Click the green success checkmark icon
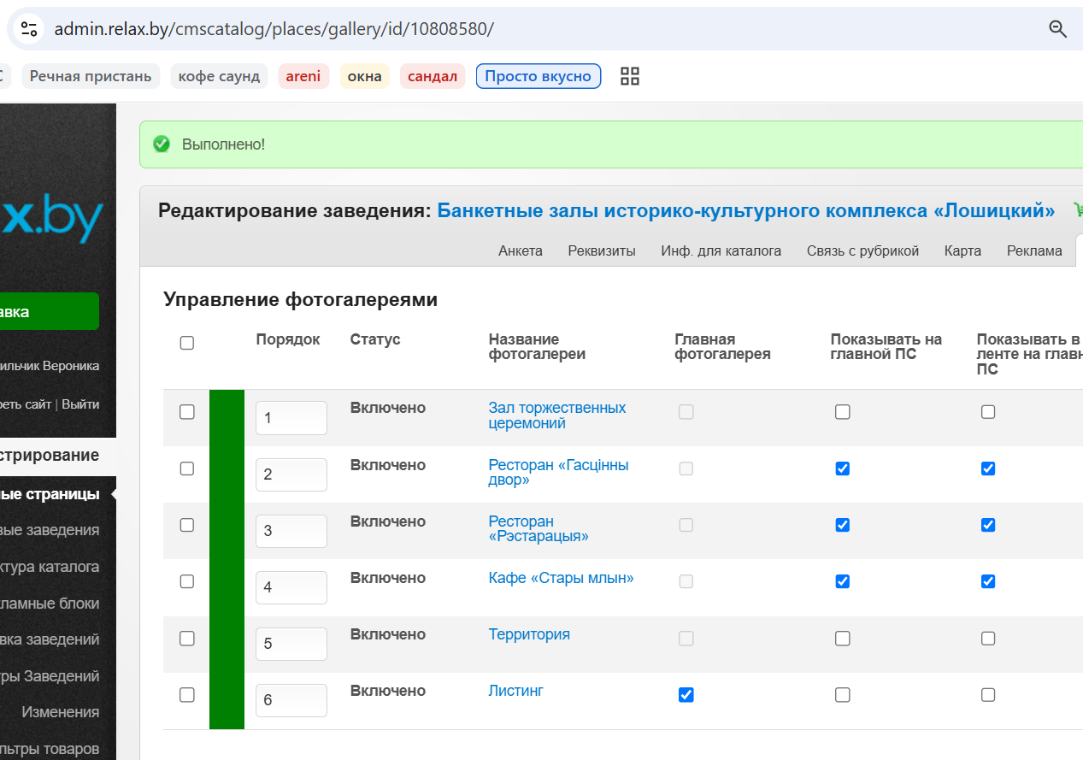Viewport: 1083px width, 760px height. pos(162,144)
